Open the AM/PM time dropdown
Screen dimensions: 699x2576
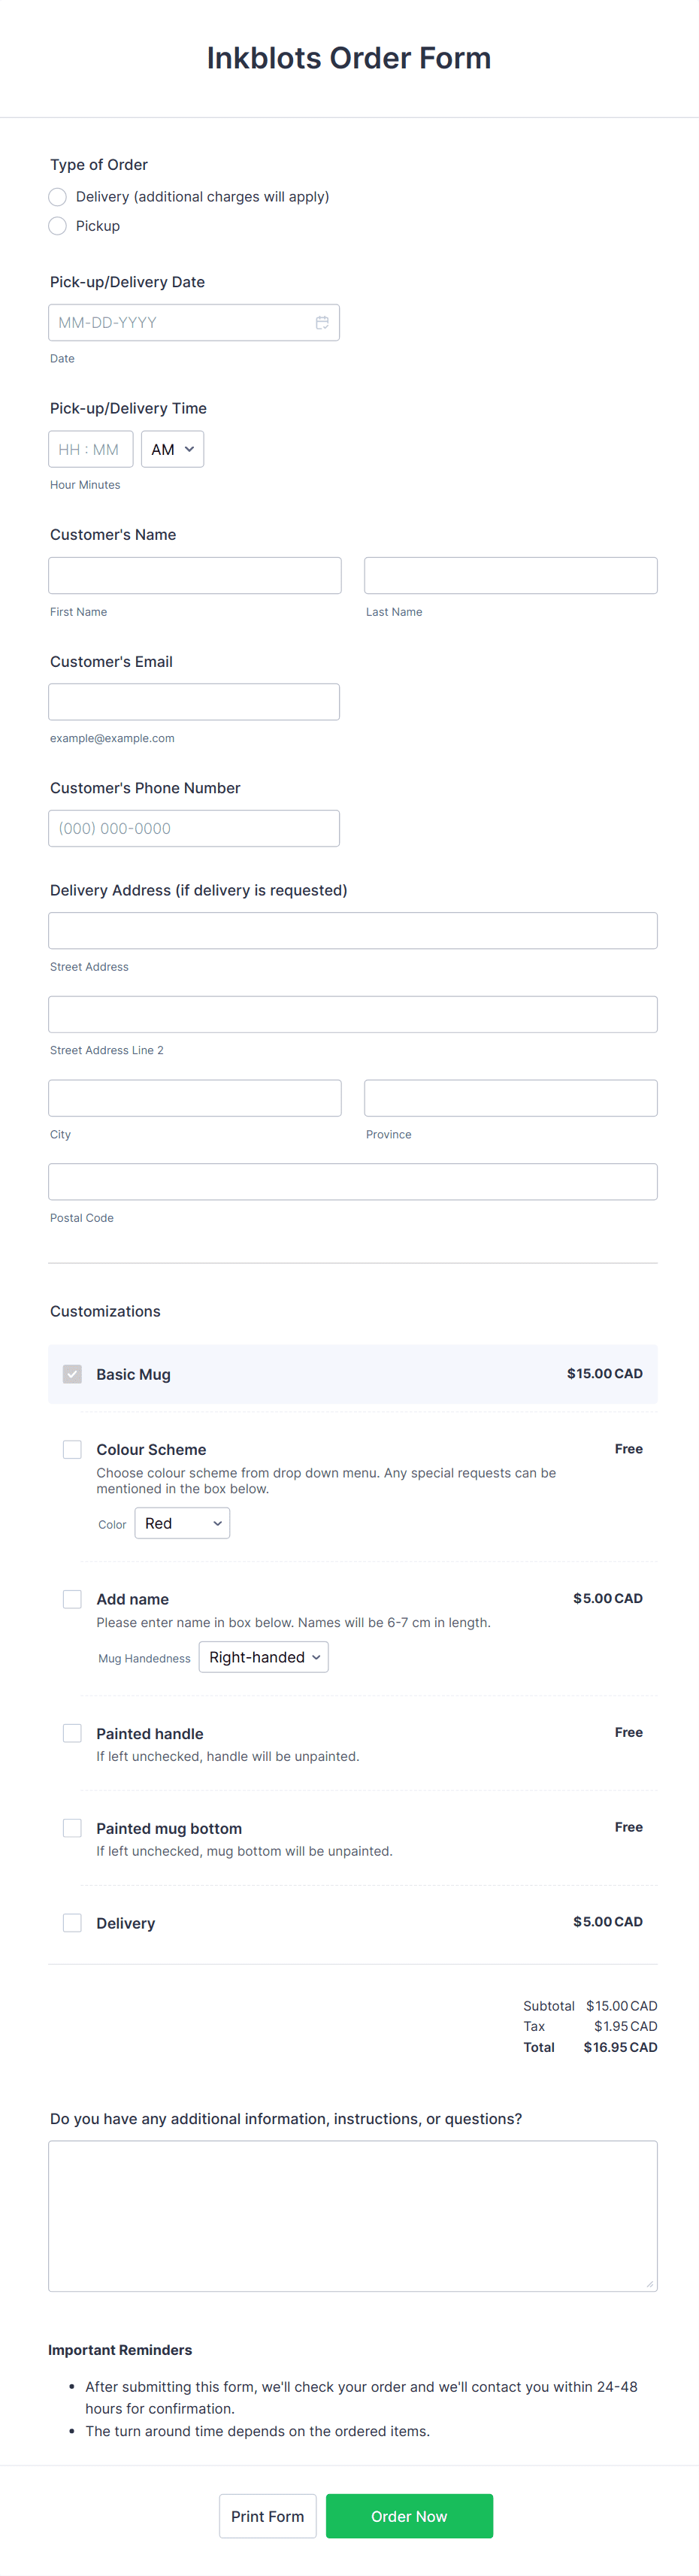point(172,449)
